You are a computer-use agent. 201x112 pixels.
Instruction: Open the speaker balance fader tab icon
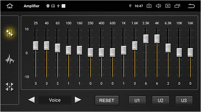point(9,87)
